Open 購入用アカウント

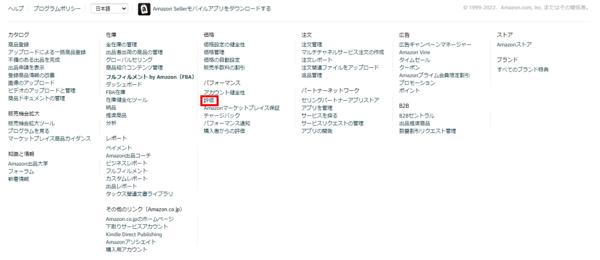(127, 249)
